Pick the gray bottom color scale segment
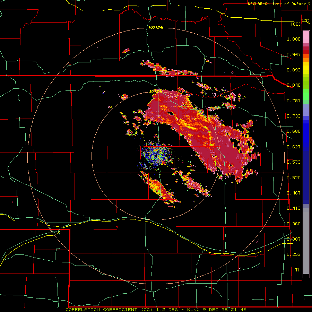 [306, 241]
